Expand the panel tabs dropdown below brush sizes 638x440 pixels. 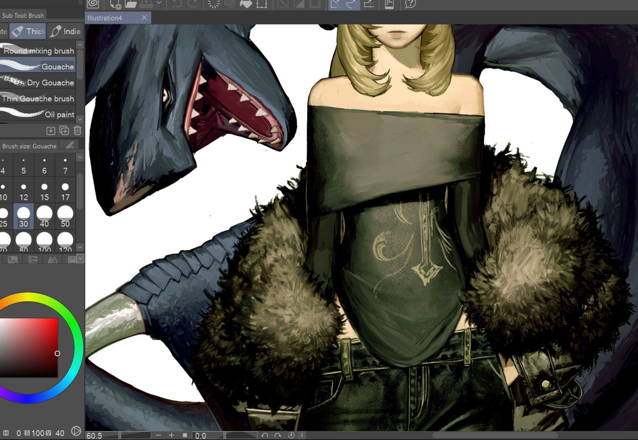click(x=80, y=258)
